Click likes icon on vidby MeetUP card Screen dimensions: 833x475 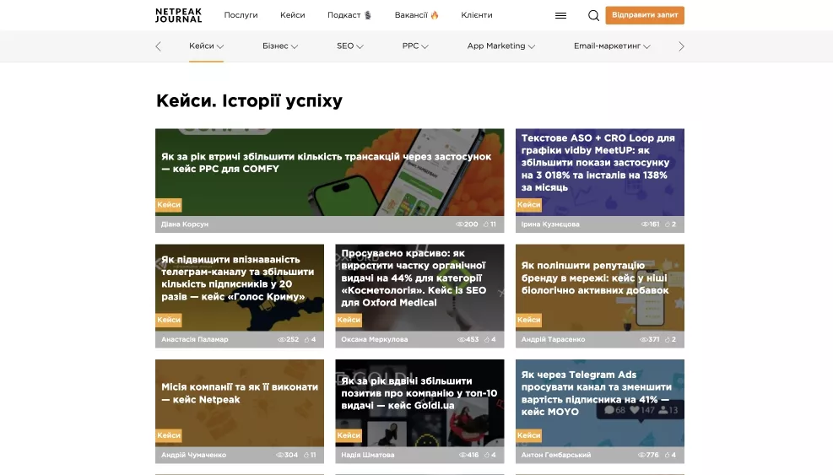[668, 224]
